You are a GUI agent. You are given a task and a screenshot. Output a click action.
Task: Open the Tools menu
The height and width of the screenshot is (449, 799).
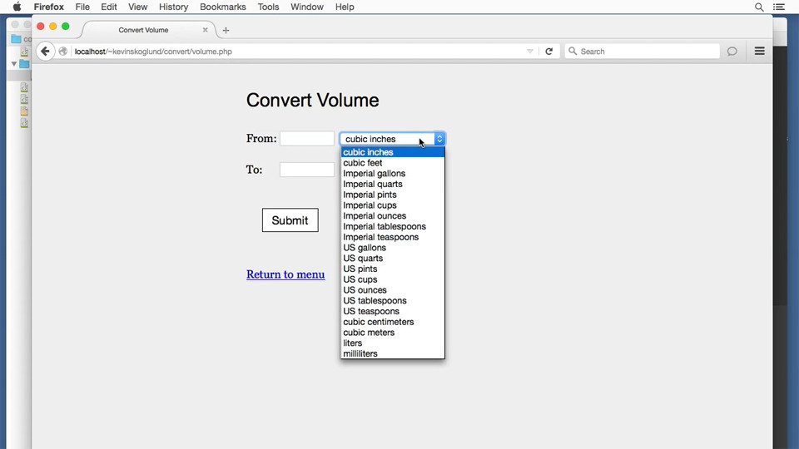pos(268,7)
